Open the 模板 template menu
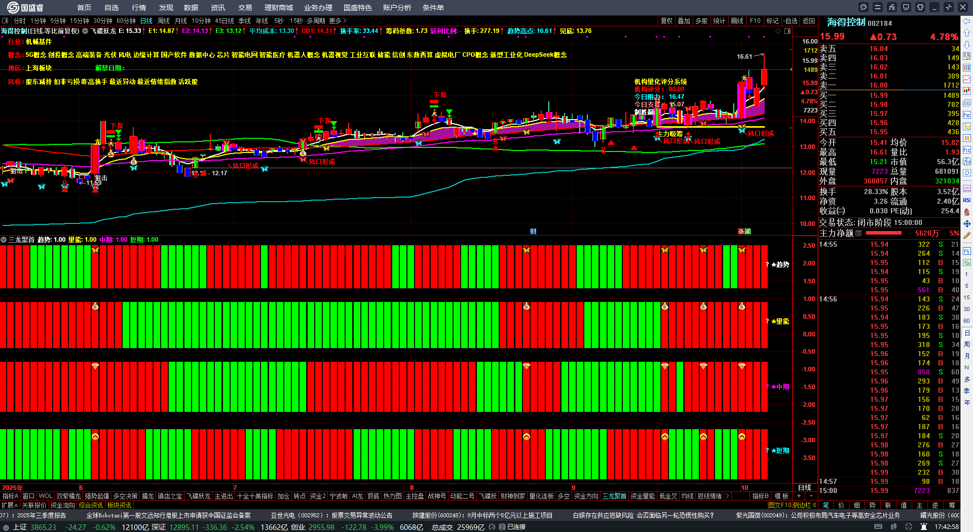The height and width of the screenshot is (532, 973). [x=782, y=496]
